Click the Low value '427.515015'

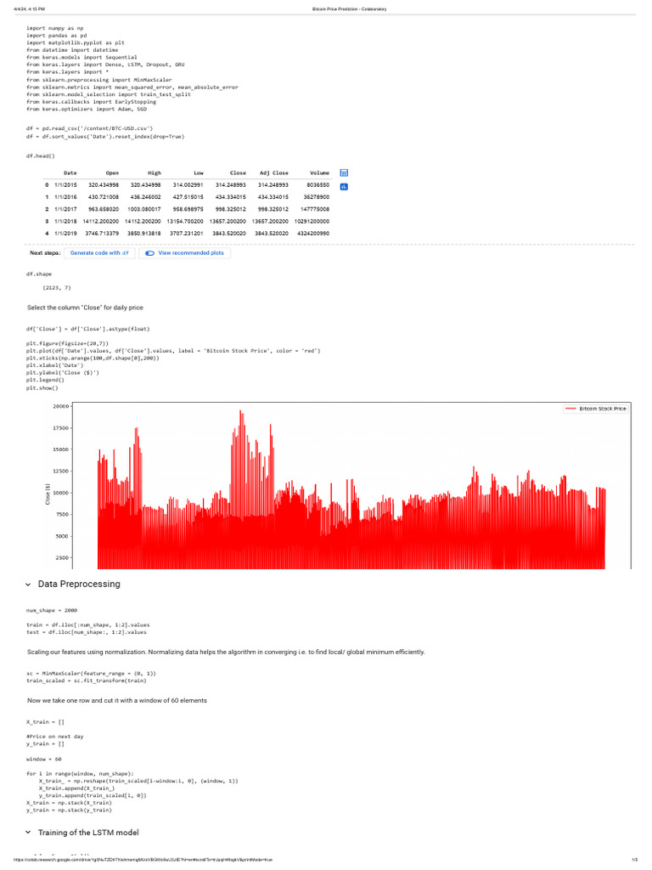[188, 197]
